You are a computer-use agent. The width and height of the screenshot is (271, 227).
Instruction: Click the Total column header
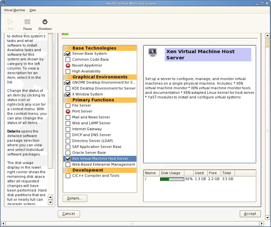pyautogui.click(x=228, y=173)
